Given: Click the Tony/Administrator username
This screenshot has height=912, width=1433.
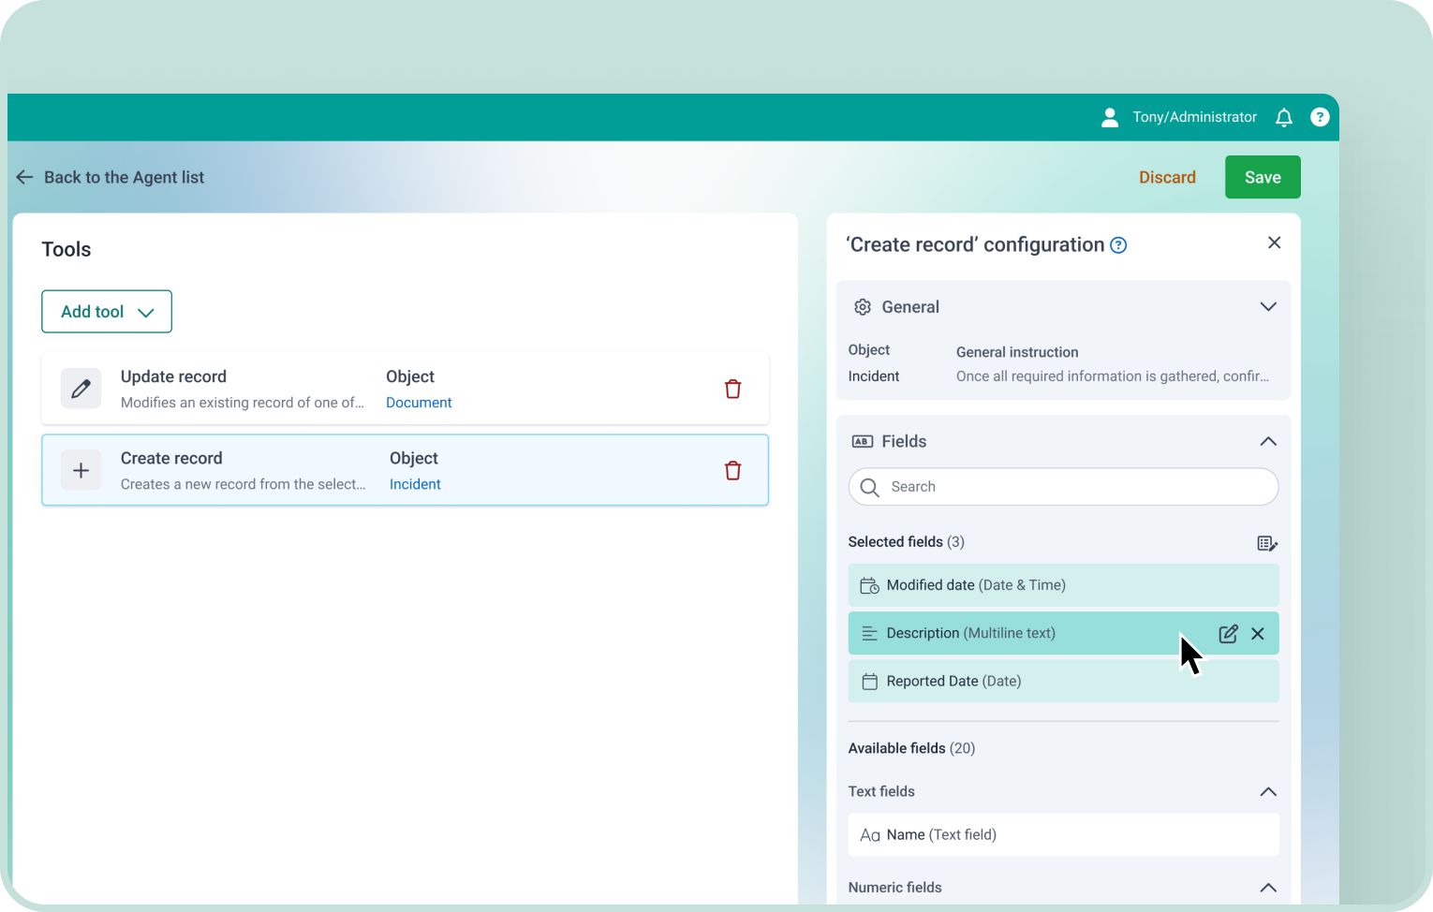Looking at the screenshot, I should coord(1194,117).
